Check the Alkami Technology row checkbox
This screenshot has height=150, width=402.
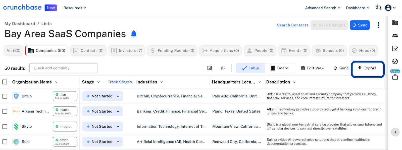click(5, 111)
